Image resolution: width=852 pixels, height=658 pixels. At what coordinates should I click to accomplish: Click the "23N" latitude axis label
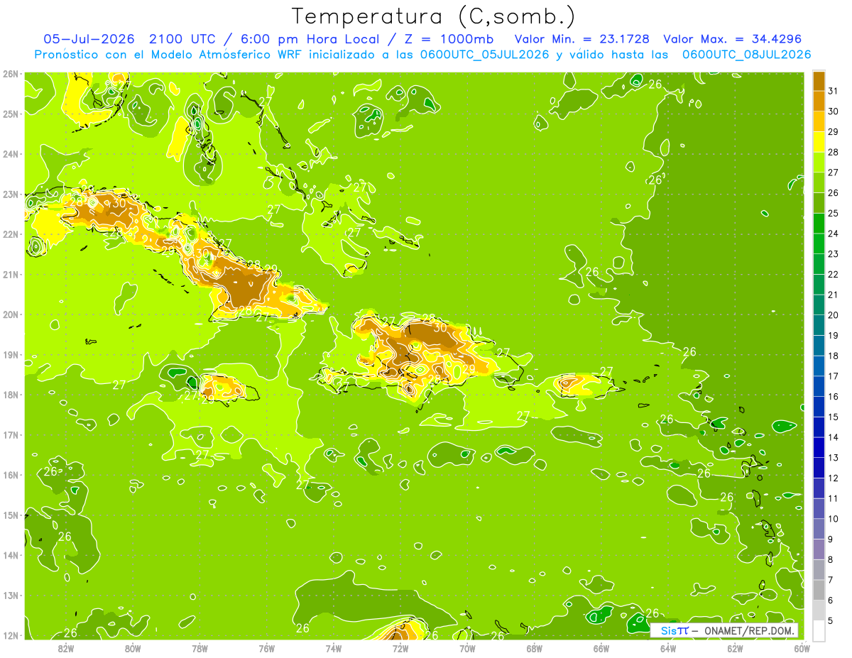point(11,194)
